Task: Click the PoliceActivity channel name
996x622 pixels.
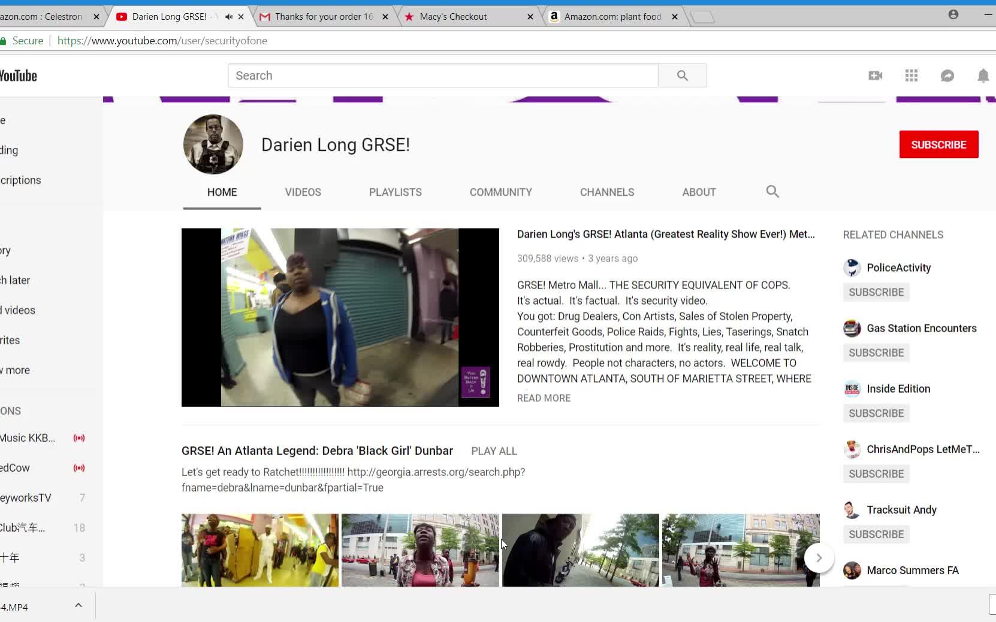Action: [898, 268]
